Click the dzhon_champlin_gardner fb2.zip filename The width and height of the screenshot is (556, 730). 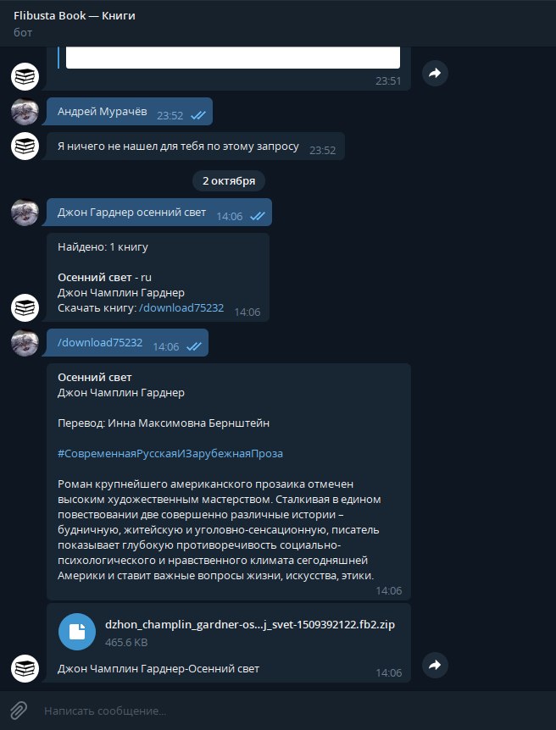[x=250, y=624]
